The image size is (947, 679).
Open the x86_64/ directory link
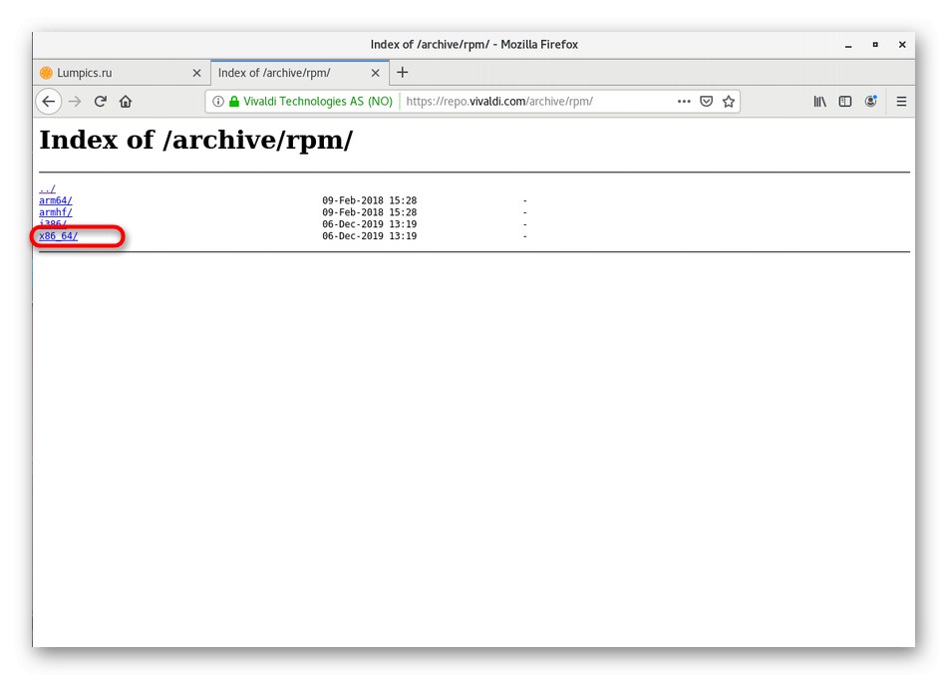coord(59,236)
